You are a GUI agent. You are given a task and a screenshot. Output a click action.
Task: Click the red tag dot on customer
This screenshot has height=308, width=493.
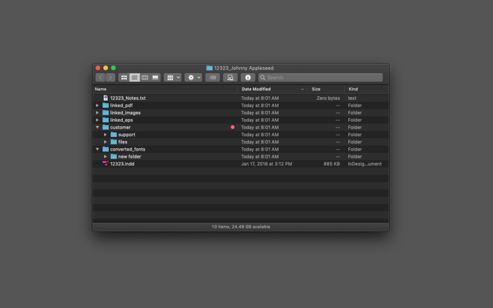click(232, 127)
